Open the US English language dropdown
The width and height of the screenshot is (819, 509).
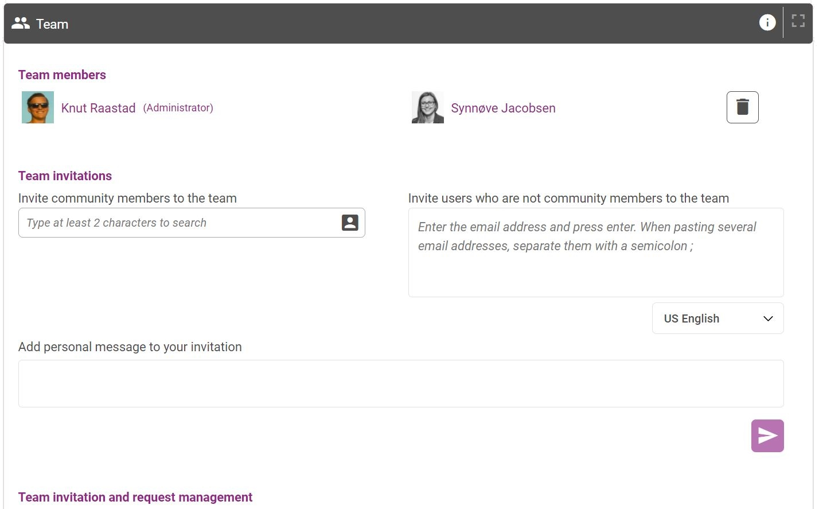click(717, 318)
